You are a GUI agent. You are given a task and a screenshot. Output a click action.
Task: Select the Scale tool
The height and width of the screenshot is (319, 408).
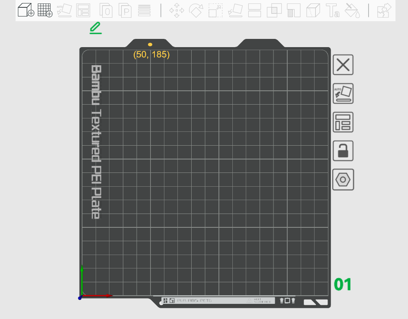[x=215, y=10]
